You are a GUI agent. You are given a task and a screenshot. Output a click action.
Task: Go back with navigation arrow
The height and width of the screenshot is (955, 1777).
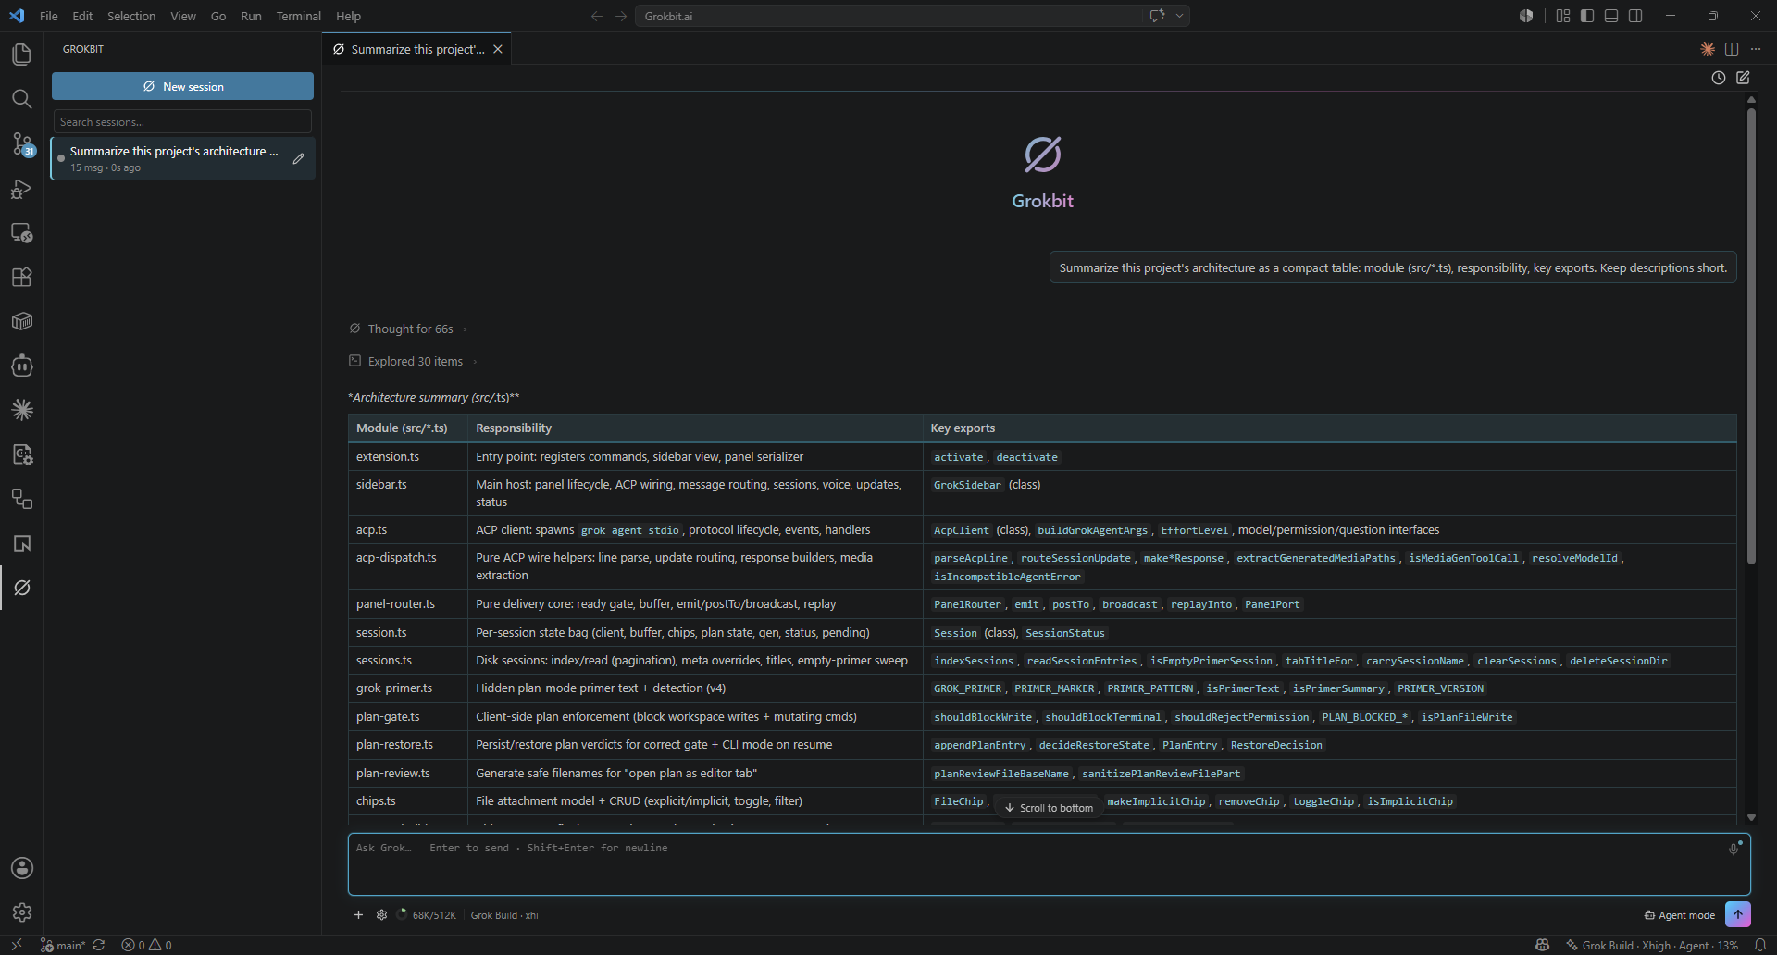pyautogui.click(x=597, y=16)
